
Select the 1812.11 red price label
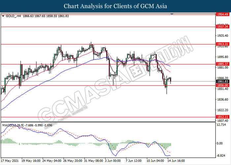coord(223,117)
